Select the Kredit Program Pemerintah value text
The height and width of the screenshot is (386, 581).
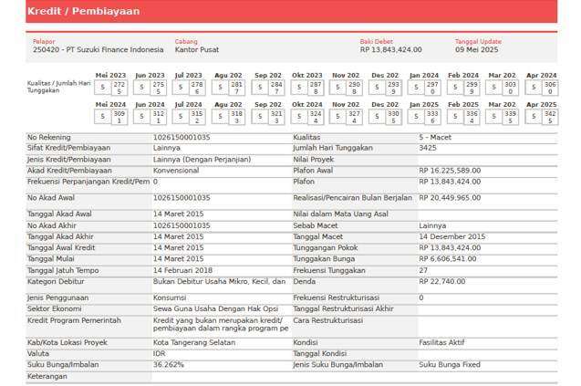coord(221,325)
